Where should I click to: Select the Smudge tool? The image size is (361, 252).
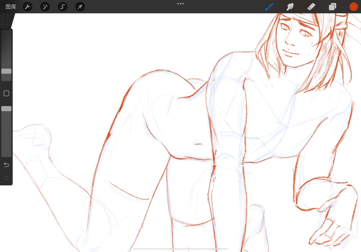(x=290, y=7)
